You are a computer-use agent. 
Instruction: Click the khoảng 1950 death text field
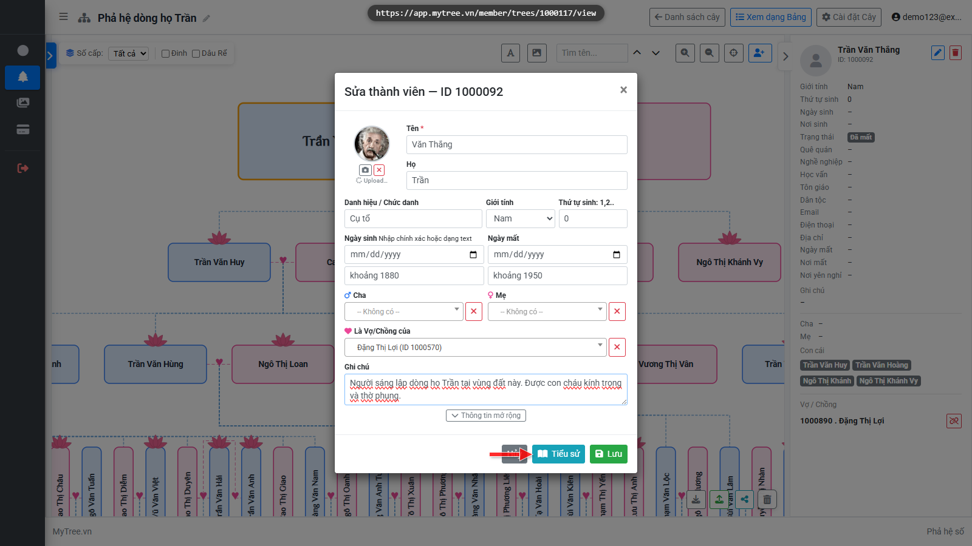[x=558, y=275]
